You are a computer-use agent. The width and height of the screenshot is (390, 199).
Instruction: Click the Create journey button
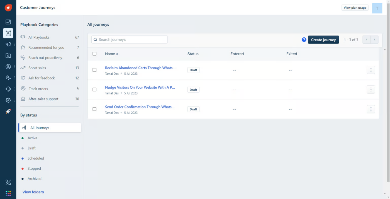(x=323, y=40)
